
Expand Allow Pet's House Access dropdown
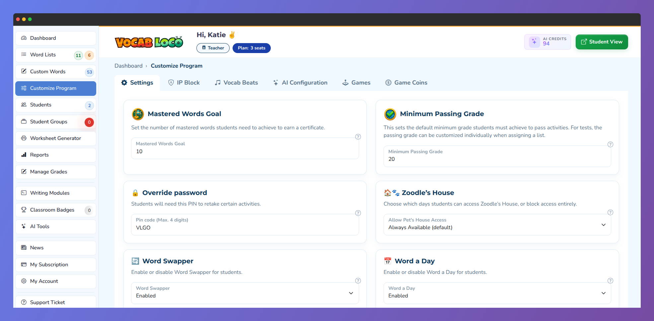(497, 225)
